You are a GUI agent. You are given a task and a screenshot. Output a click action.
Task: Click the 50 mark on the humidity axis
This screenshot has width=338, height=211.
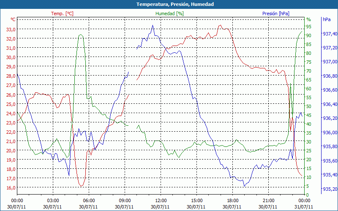[309, 106]
